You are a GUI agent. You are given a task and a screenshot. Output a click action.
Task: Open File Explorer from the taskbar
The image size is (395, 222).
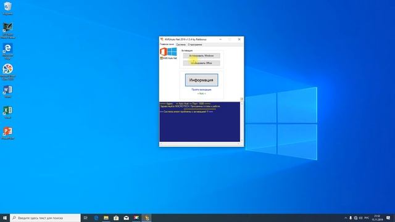[x=106, y=218]
